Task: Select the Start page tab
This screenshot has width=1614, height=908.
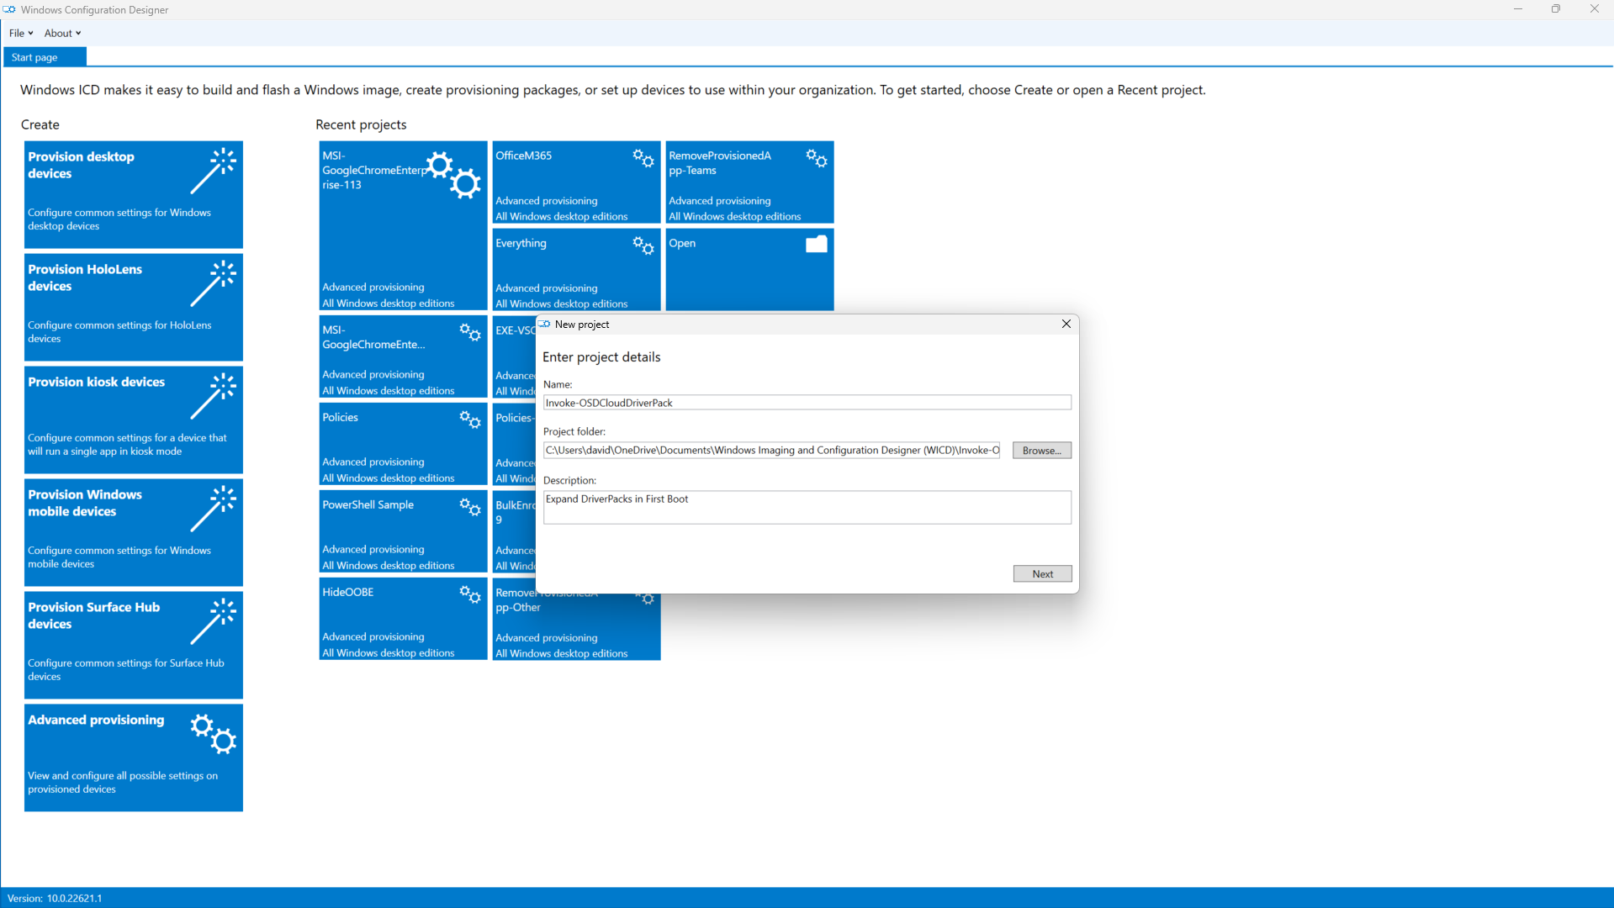Action: 35,57
